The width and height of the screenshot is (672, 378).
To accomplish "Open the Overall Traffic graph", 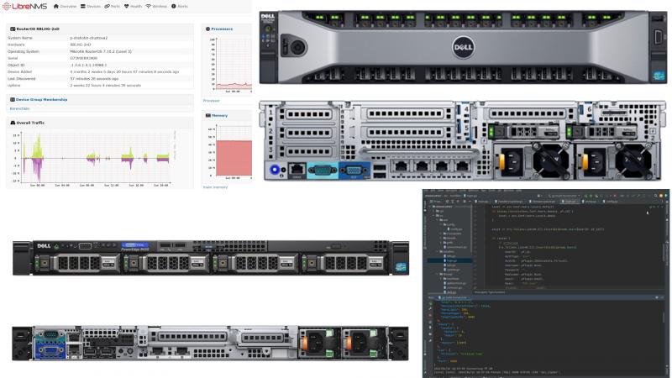I will click(x=93, y=159).
